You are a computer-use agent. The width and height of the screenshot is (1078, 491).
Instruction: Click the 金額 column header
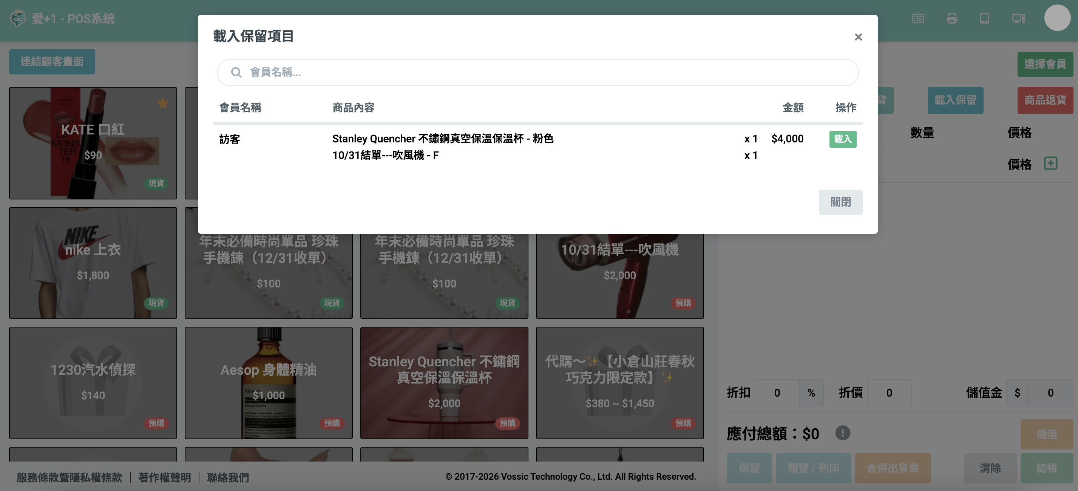coord(793,108)
